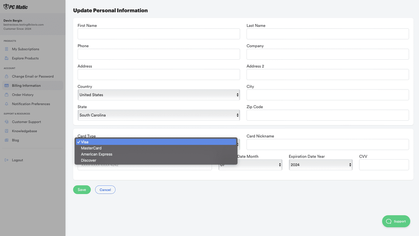Select MasterCard from the card type list
Screen dimensions: 419x236
(x=91, y=148)
